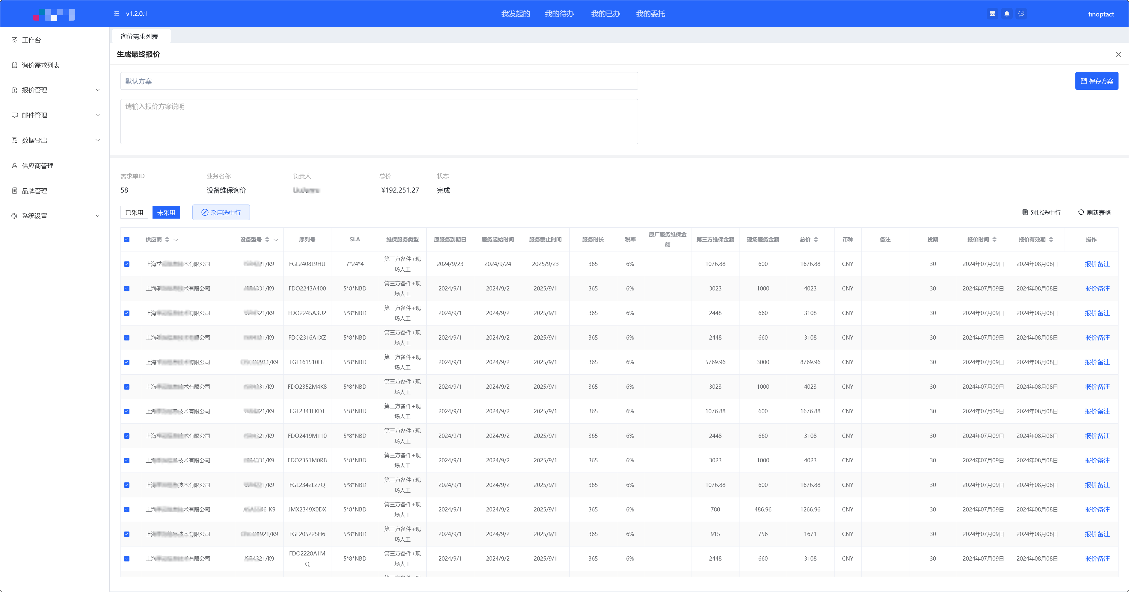Uncheck the row with serial JMX2349X0DX
This screenshot has width=1129, height=592.
coord(127,510)
